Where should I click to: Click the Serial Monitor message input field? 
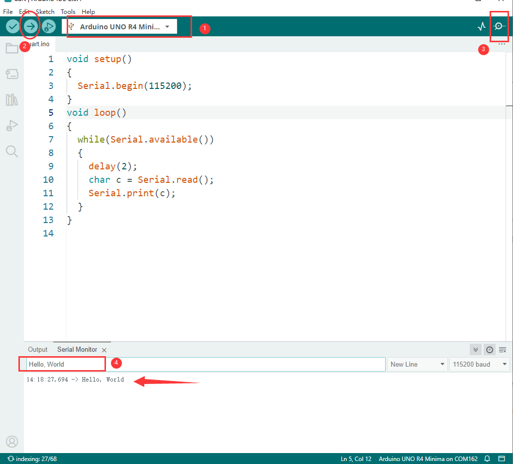click(x=205, y=364)
